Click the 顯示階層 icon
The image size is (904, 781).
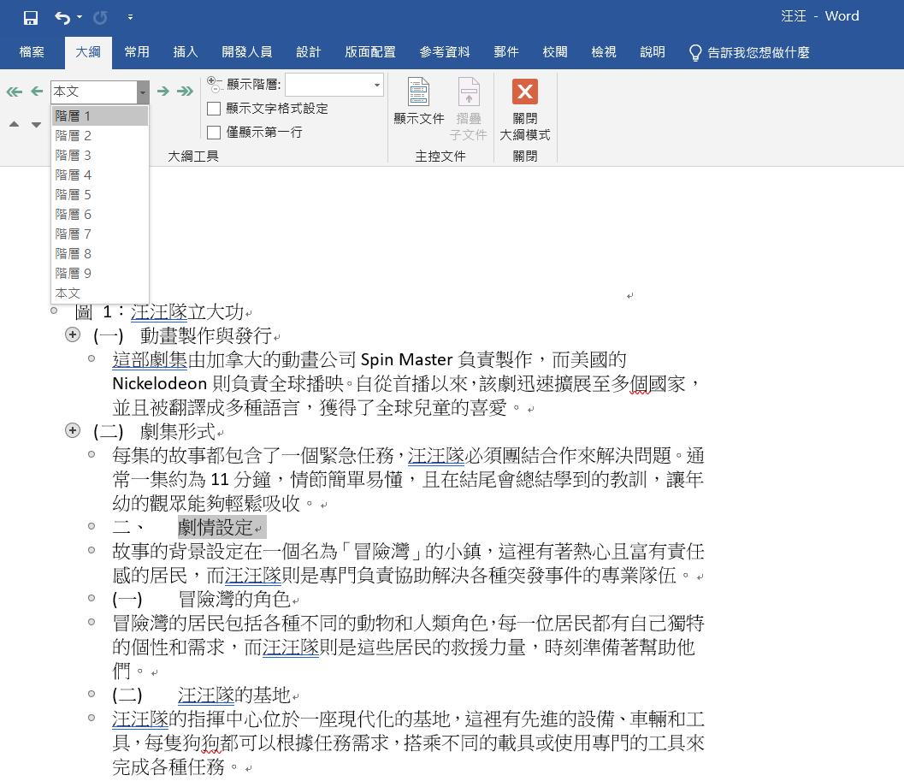coord(214,84)
